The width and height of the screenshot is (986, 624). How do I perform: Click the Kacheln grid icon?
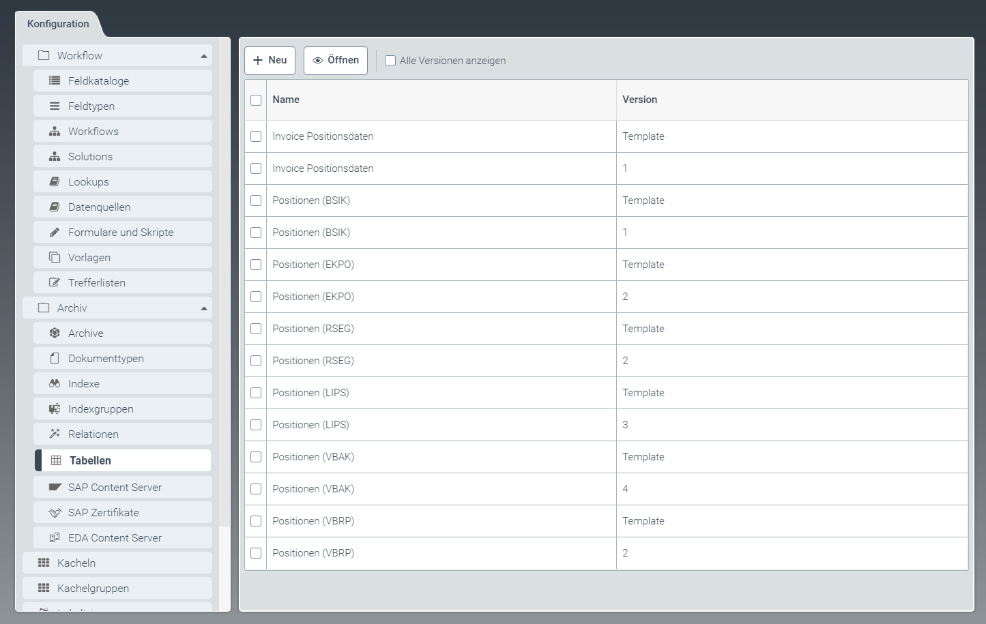pyautogui.click(x=44, y=563)
